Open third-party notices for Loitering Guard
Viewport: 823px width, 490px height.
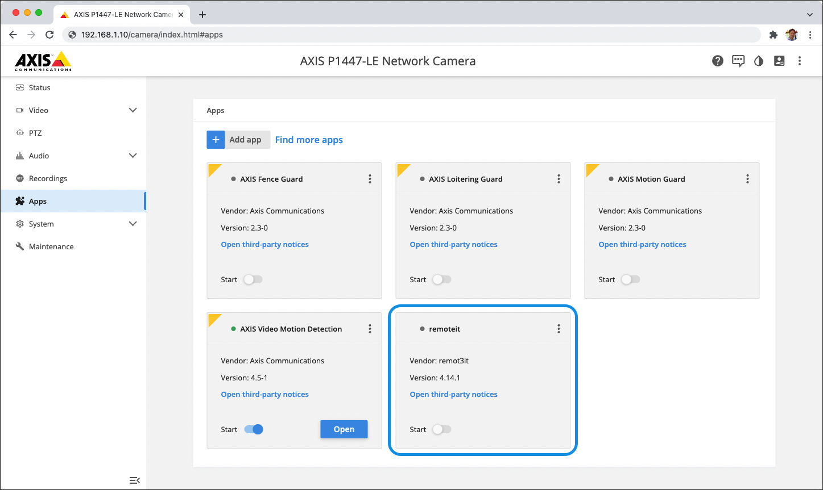tap(453, 244)
